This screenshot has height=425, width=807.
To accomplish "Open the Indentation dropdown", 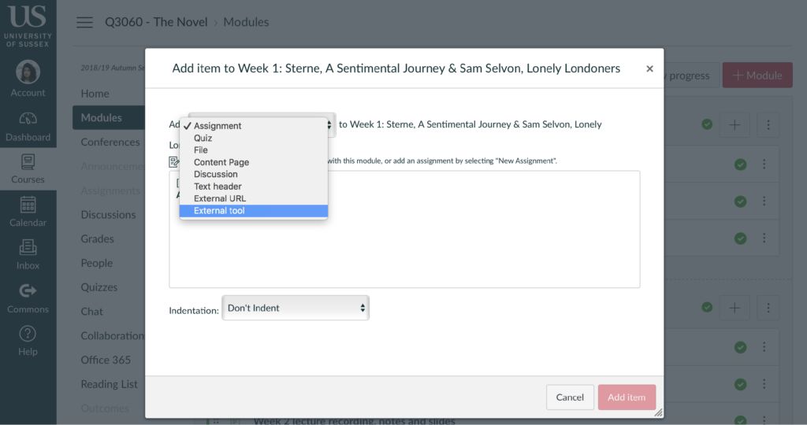I will click(x=296, y=308).
